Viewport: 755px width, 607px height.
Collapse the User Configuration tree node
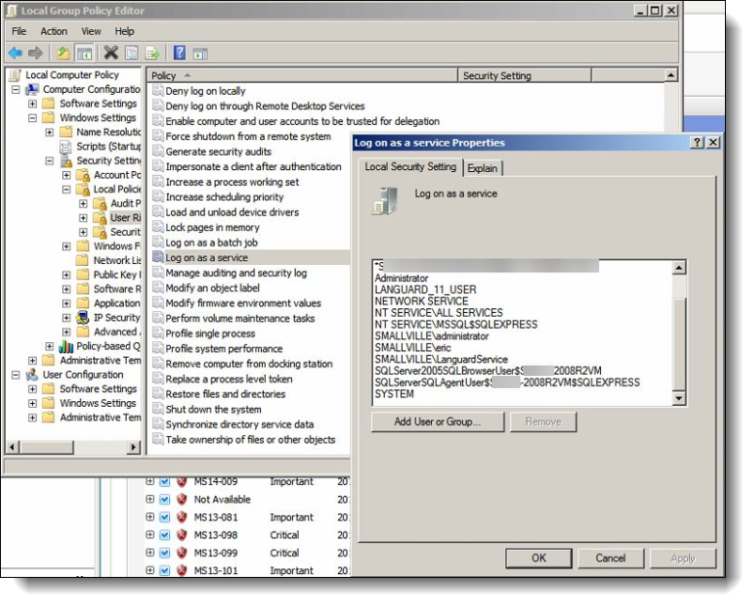(x=16, y=375)
